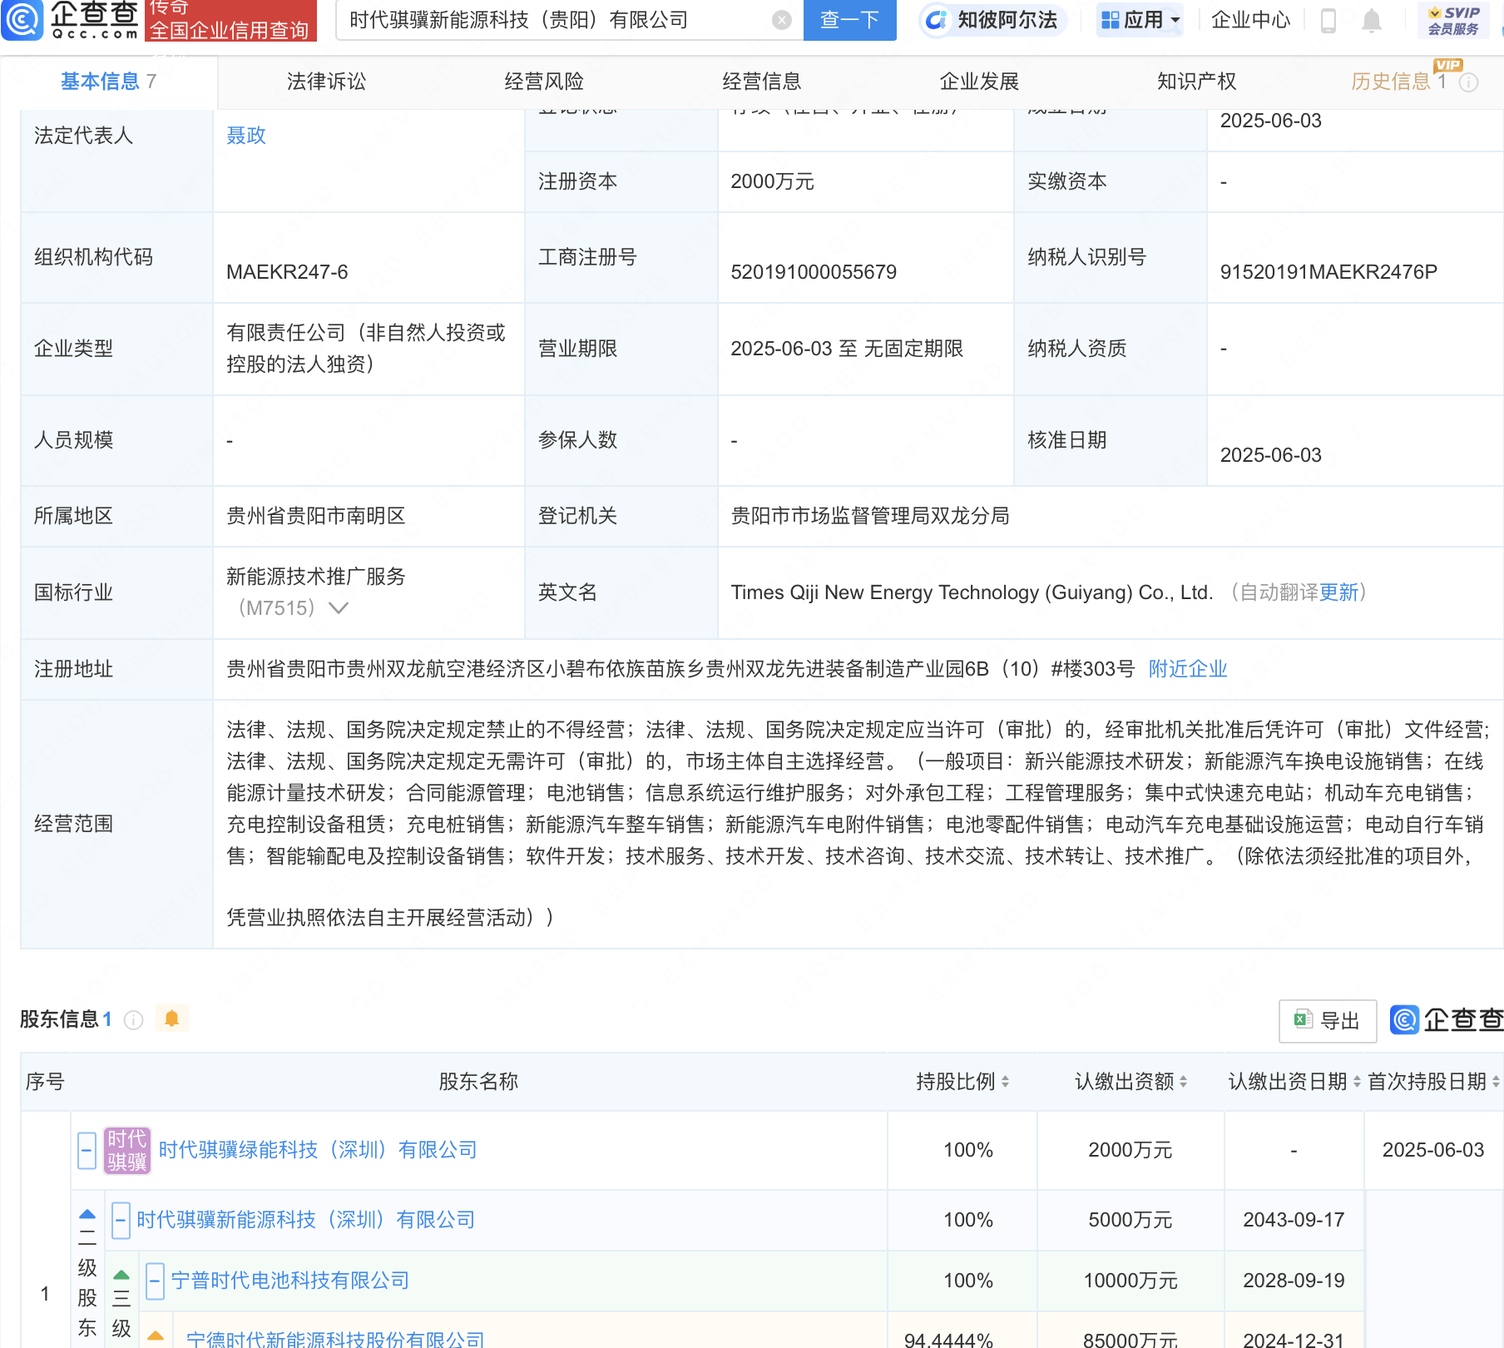Click the shareholder alert bell icon
Screen dimensions: 1504x1348
(171, 1018)
